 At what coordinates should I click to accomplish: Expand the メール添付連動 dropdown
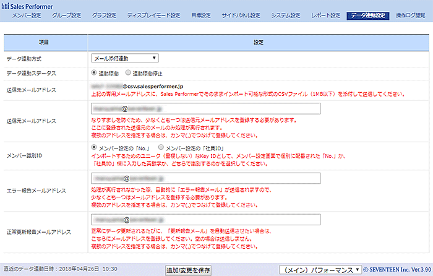[124, 59]
